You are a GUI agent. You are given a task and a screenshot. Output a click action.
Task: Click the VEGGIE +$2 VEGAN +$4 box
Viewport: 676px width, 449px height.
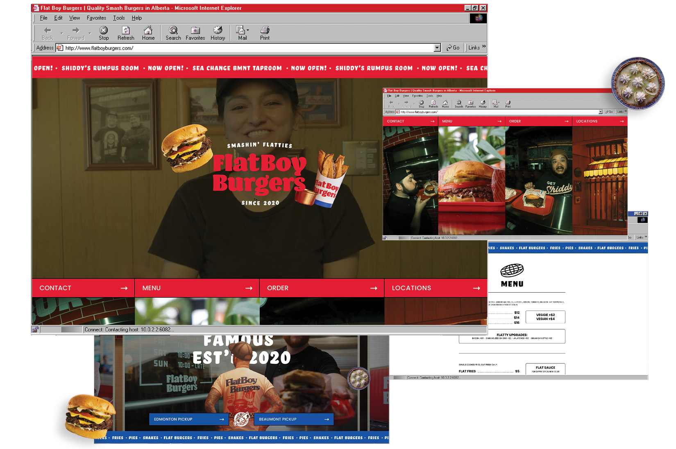pyautogui.click(x=545, y=317)
